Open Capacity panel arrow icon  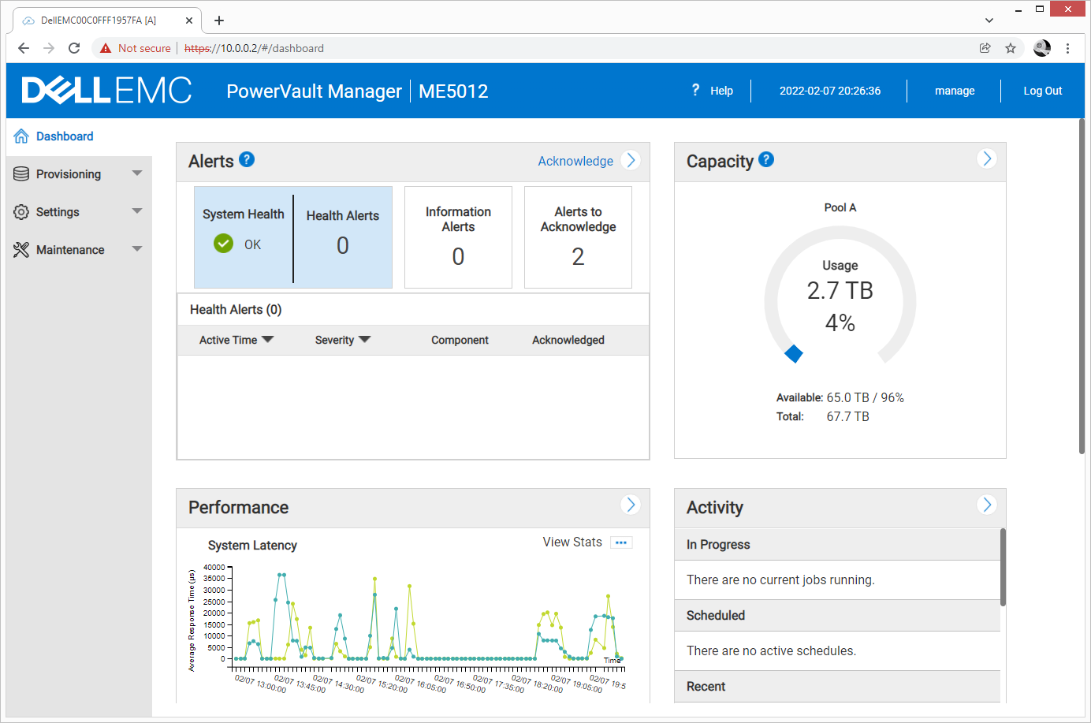(x=986, y=158)
